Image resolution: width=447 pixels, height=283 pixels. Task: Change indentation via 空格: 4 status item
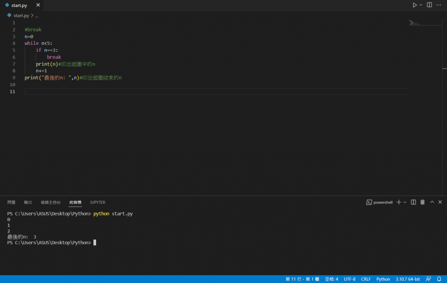pyautogui.click(x=332, y=279)
